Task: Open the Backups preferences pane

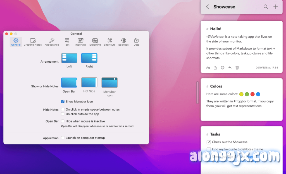Action: (123, 42)
